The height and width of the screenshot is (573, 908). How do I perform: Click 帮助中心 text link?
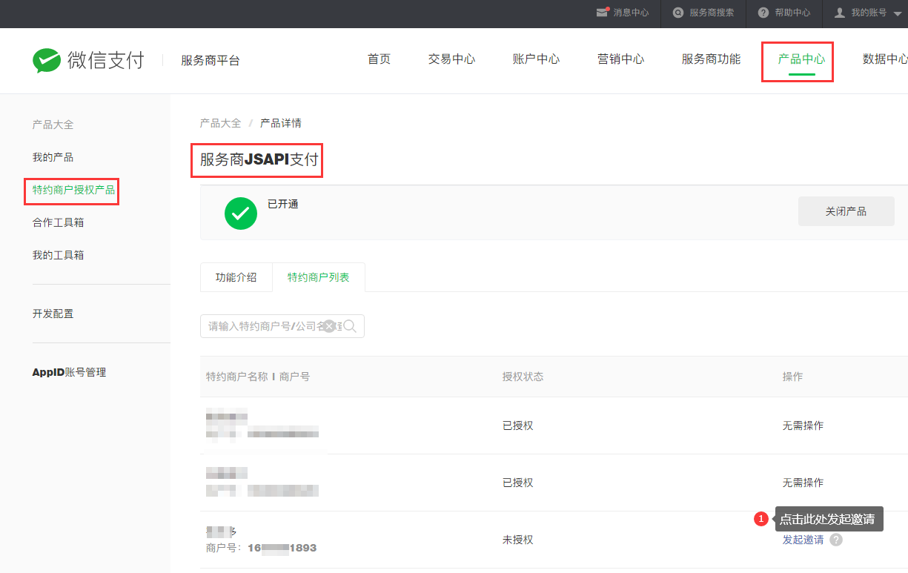tap(792, 13)
